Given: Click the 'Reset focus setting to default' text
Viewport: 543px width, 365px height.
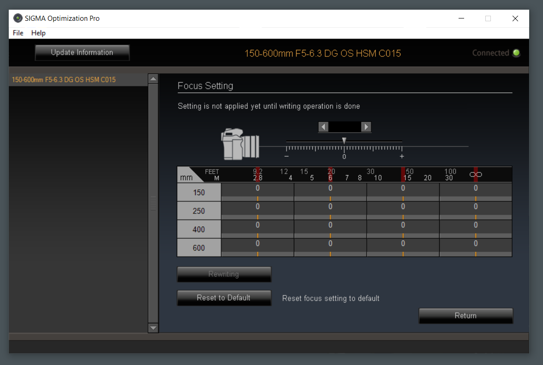Looking at the screenshot, I should (x=331, y=298).
